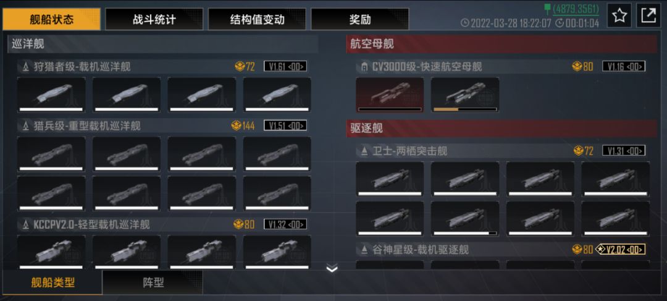This screenshot has height=301, width=667.
Task: Click the cost icon next to 144
Action: tap(236, 125)
